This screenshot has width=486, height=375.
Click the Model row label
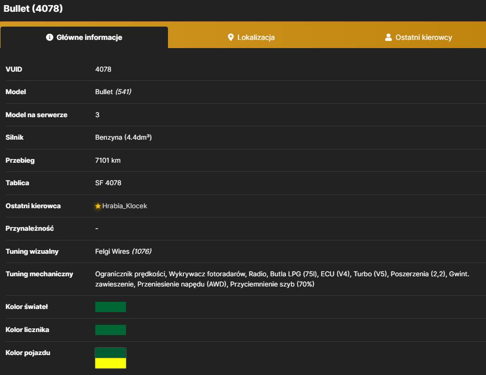pos(16,92)
